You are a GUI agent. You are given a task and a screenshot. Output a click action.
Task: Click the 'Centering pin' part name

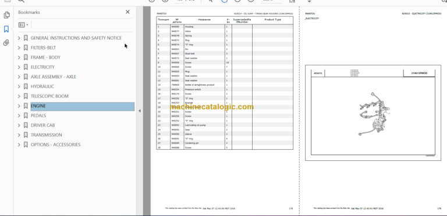pos(191,143)
